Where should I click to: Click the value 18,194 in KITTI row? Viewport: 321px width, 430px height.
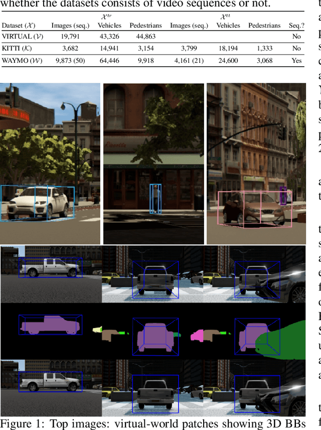(228, 49)
